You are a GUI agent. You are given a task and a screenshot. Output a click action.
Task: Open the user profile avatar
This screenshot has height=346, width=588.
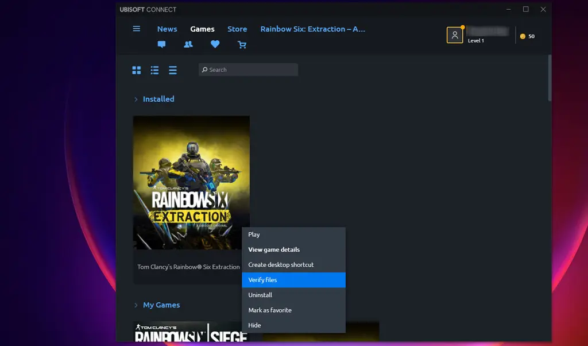pos(455,35)
